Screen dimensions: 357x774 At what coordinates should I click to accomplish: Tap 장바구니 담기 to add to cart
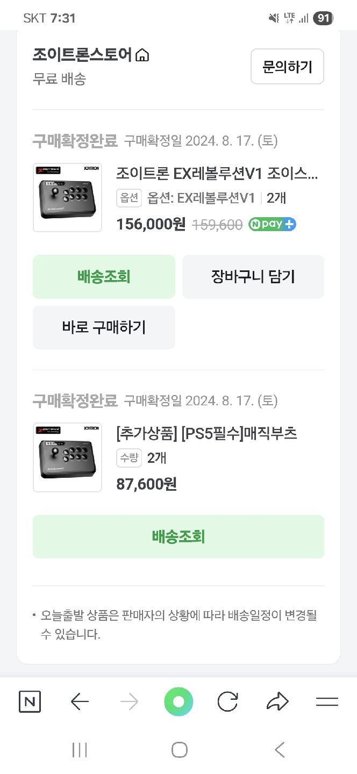click(253, 276)
